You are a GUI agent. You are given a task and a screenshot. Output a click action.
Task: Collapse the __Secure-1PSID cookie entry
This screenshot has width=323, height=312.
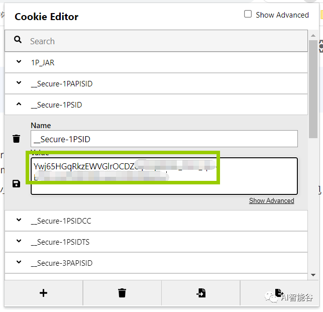point(19,105)
